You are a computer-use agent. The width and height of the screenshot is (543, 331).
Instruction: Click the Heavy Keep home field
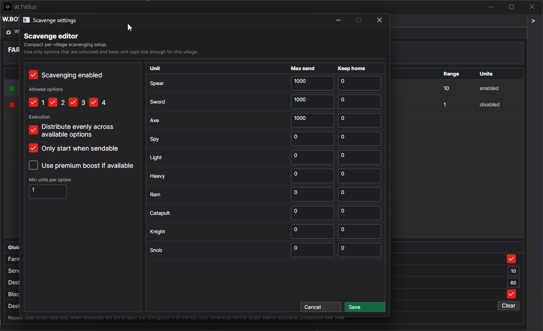tap(360, 176)
